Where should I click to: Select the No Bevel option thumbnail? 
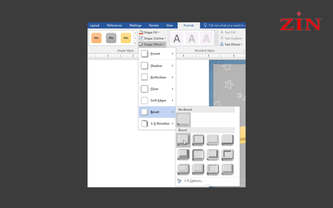click(184, 120)
